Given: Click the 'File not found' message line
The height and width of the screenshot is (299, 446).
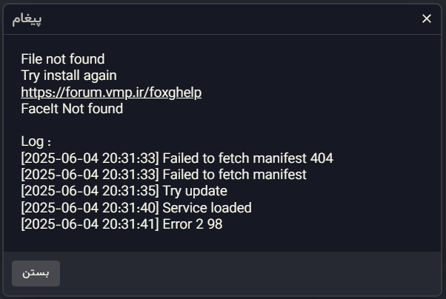Looking at the screenshot, I should [63, 59].
